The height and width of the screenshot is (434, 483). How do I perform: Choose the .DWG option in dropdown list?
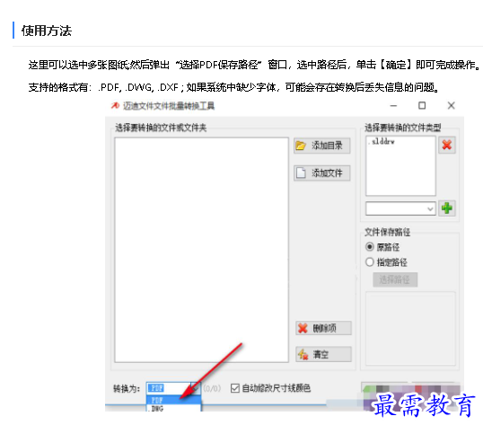coord(174,409)
